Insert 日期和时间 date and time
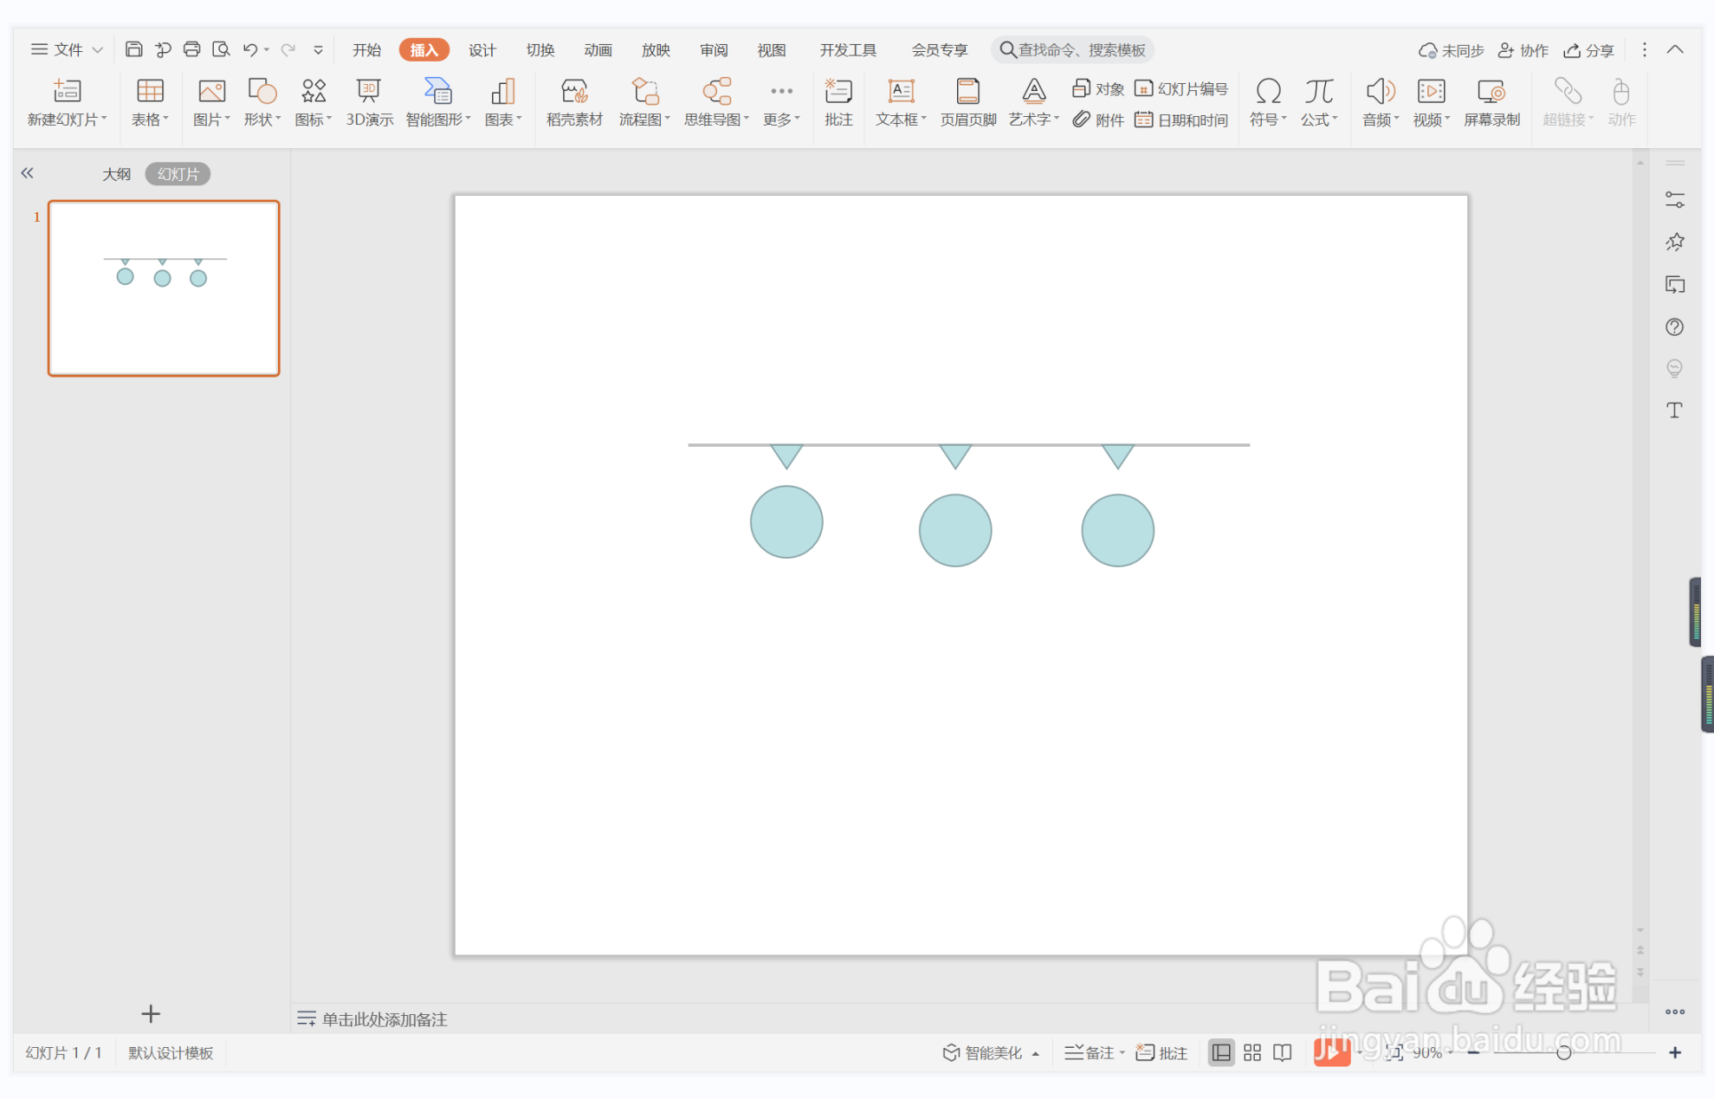This screenshot has height=1099, width=1714. (x=1182, y=120)
